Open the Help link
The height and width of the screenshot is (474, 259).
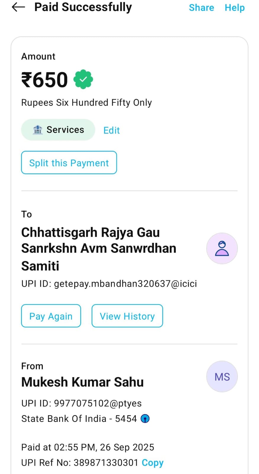pyautogui.click(x=234, y=7)
